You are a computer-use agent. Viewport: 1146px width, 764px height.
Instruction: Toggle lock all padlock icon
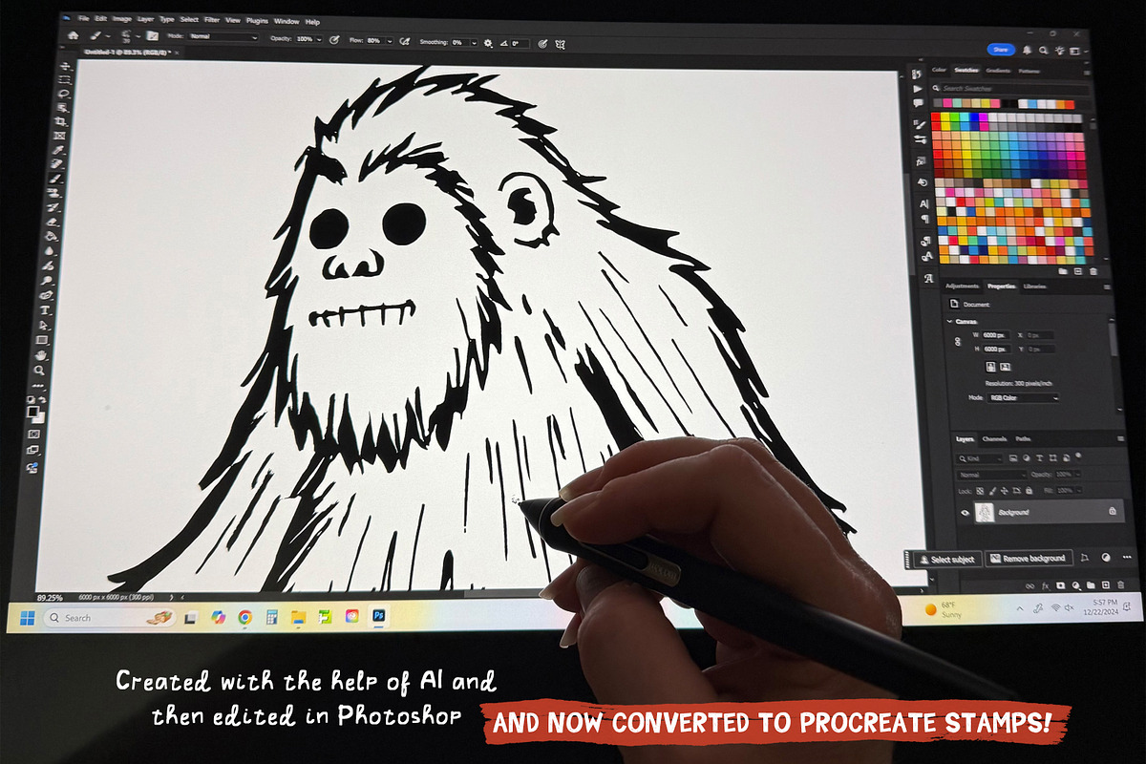tap(1029, 490)
